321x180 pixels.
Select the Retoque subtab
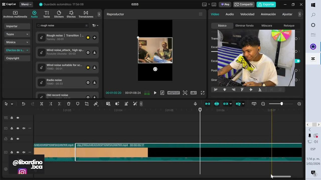pyautogui.click(x=289, y=25)
